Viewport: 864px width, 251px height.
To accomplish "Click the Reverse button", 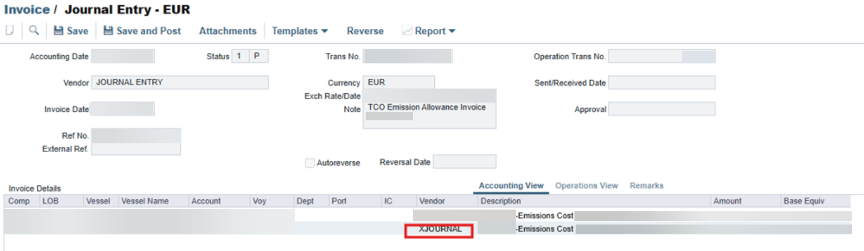I will click(x=365, y=31).
